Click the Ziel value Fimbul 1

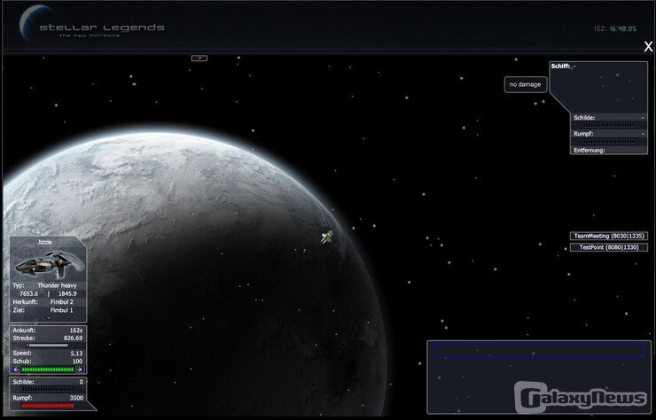[61, 310]
